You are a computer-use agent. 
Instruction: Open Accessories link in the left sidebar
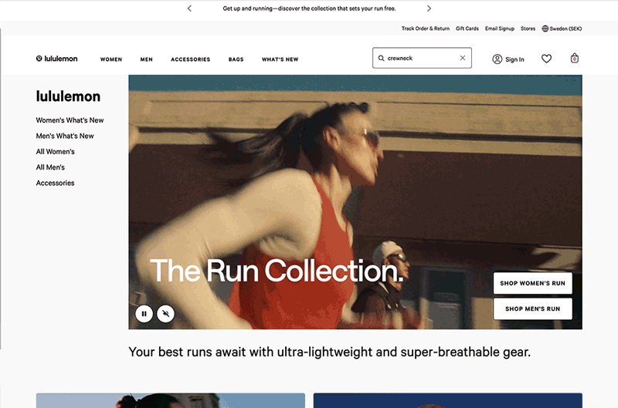55,183
